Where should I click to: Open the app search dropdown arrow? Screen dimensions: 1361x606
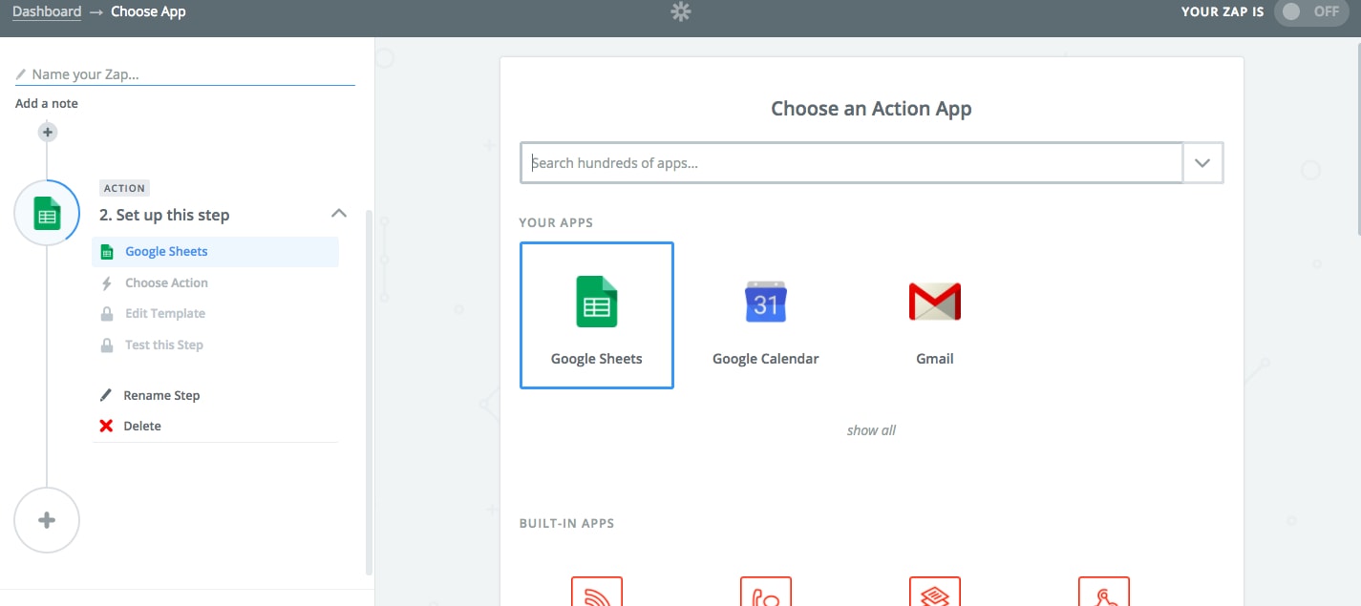pos(1203,163)
